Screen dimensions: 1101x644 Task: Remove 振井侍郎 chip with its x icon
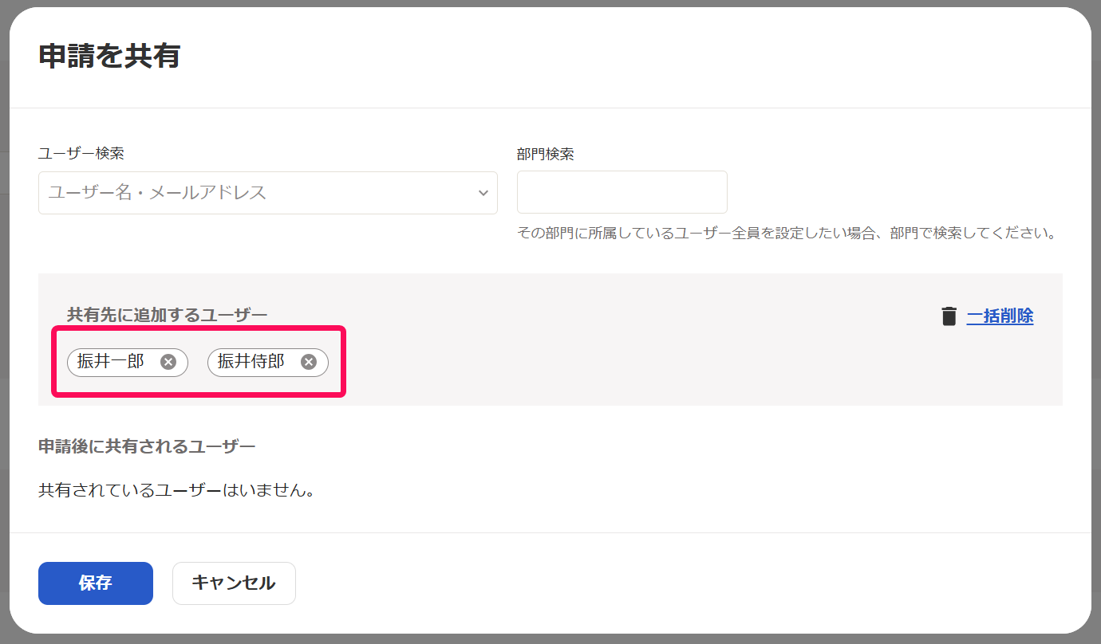[309, 362]
